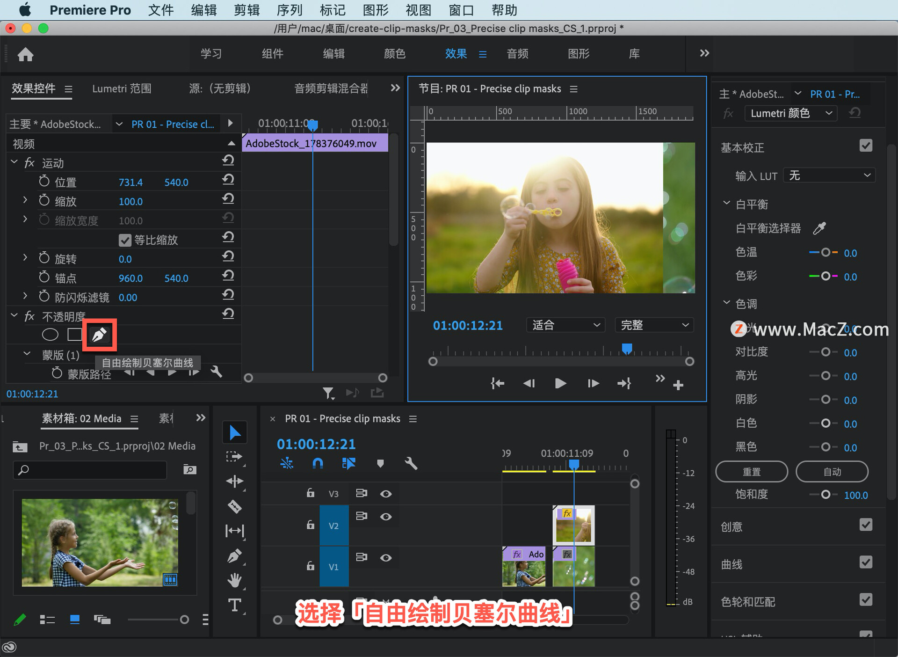898x657 pixels.
Task: Expand the Scale (缩放) parameter
Action: 25,200
